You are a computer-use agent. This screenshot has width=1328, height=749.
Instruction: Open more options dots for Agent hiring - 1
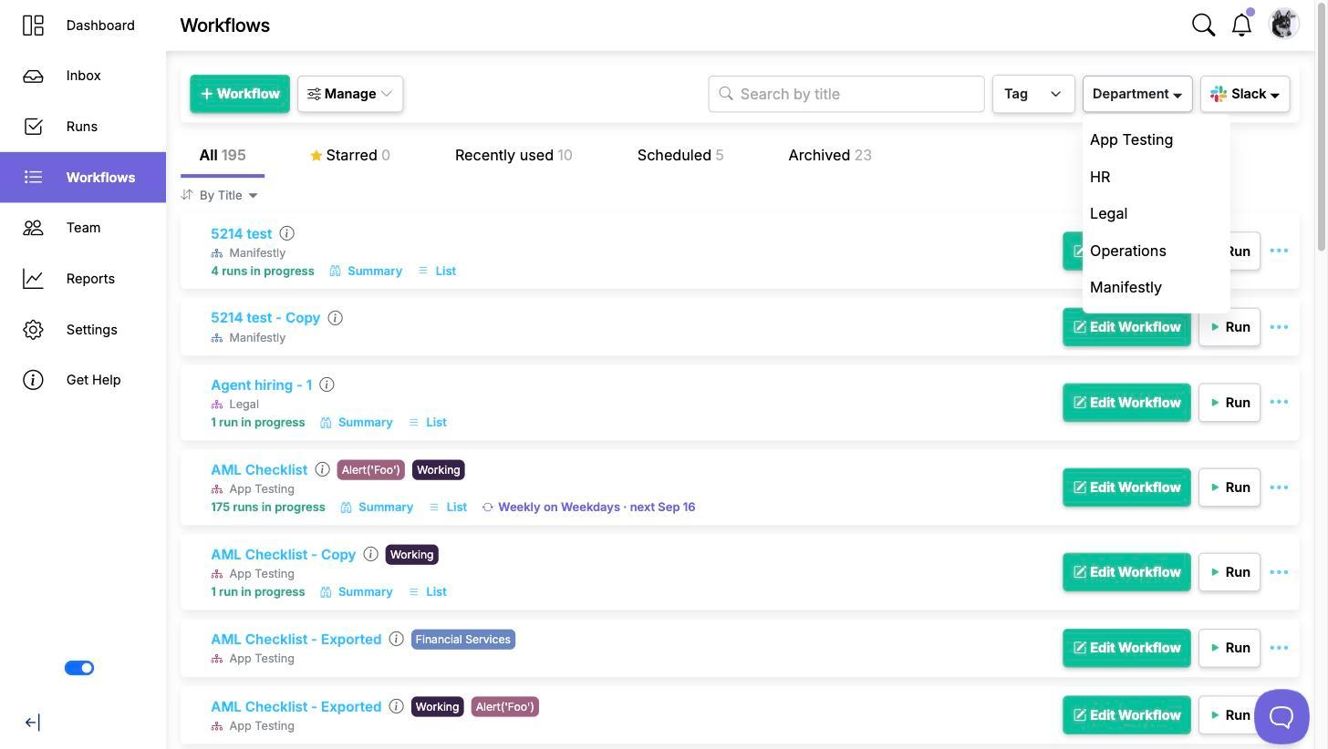(1279, 402)
